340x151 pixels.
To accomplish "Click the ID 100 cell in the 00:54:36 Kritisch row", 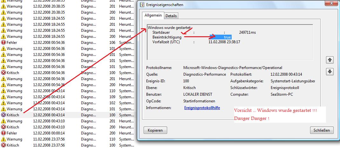I will coord(112,73).
